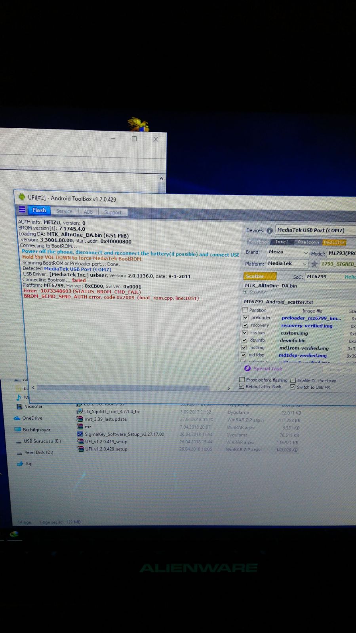
Task: Click log scrollbar left arrow
Action: (33, 388)
